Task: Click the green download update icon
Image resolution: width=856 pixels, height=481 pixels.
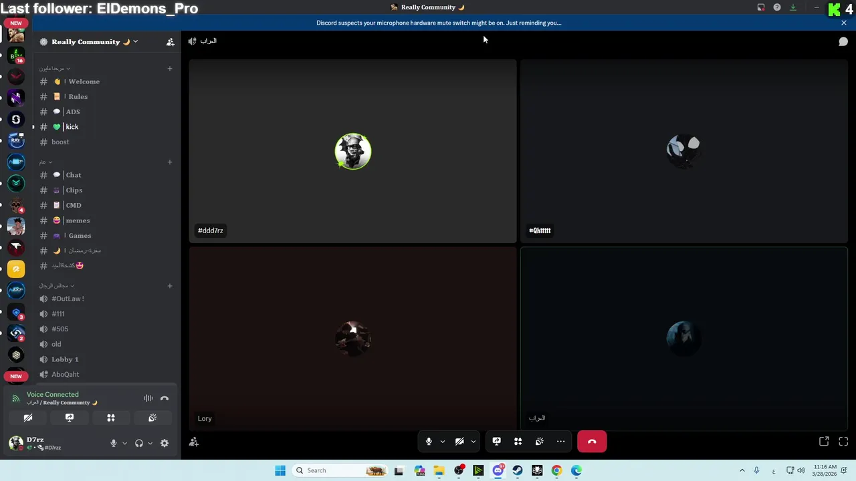Action: tap(793, 7)
